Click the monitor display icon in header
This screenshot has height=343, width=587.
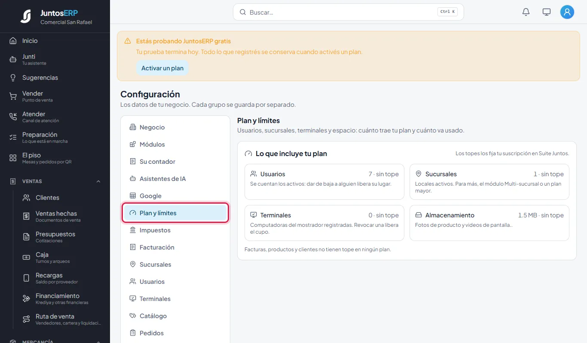pyautogui.click(x=547, y=12)
